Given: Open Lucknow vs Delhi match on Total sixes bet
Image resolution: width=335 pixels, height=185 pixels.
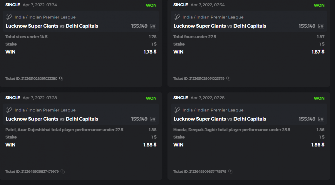Looking at the screenshot, I should [x=52, y=26].
